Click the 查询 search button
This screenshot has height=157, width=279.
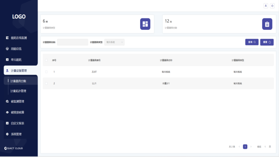click(252, 42)
